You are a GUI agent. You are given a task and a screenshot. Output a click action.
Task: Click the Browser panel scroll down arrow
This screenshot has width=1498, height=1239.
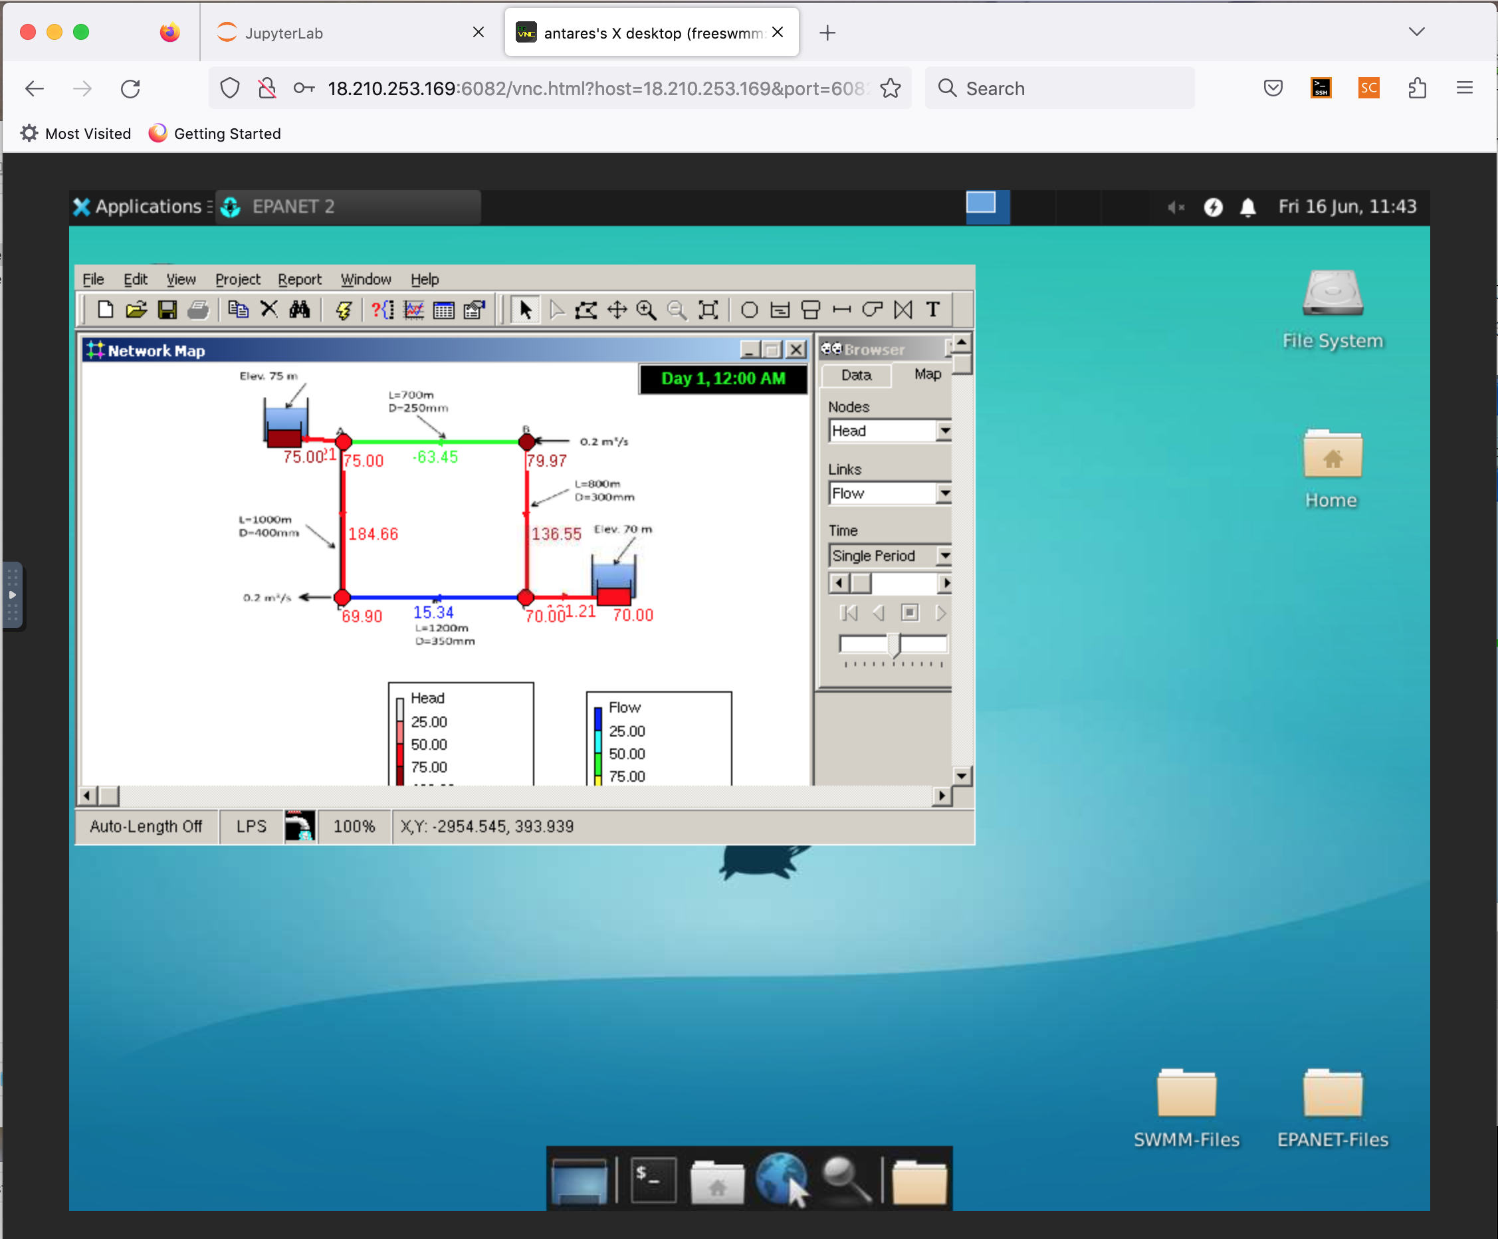coord(962,776)
